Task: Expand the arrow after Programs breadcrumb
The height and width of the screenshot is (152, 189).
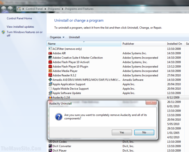Action: [x=63, y=9]
